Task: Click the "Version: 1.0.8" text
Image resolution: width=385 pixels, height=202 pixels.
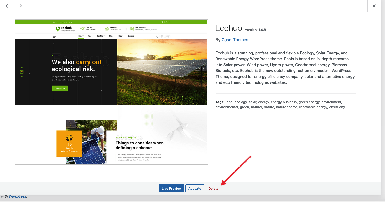Action: point(255,30)
